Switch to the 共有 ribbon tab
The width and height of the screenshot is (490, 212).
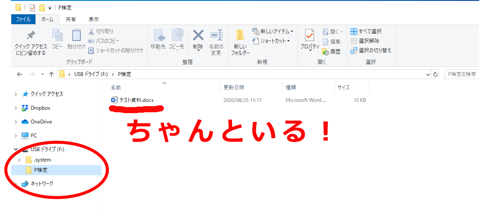pos(71,19)
